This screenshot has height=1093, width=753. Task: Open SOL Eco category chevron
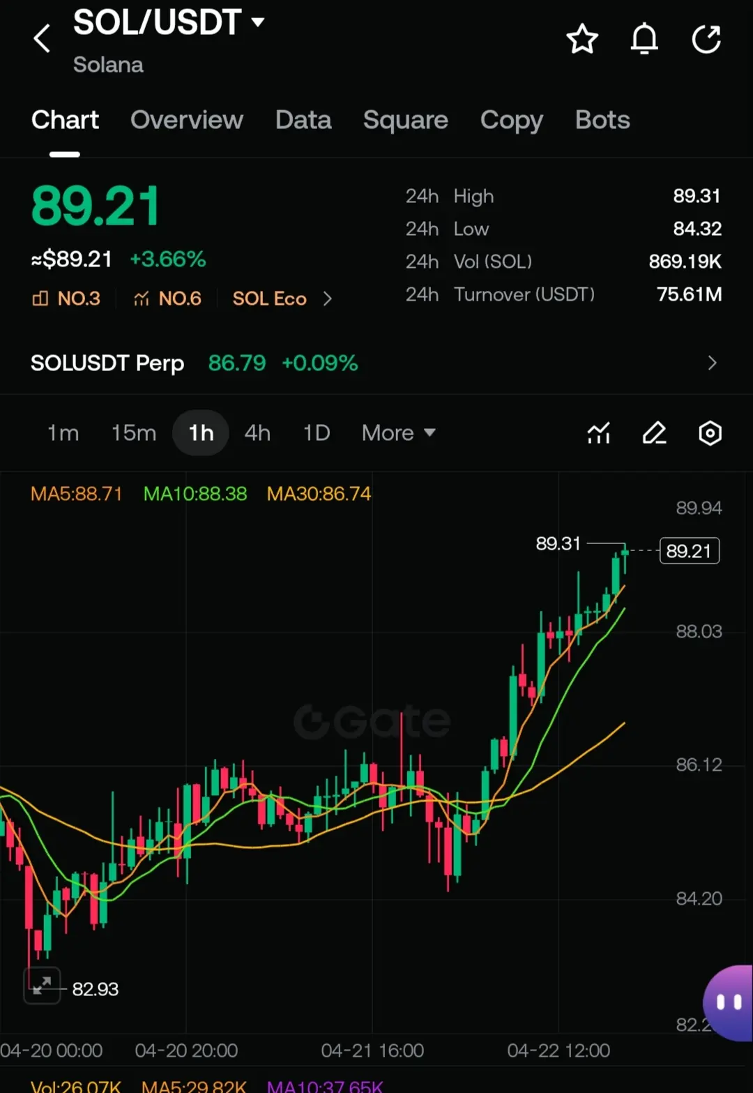click(x=327, y=299)
